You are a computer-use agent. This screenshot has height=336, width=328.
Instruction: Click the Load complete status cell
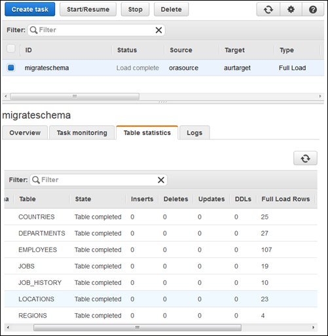tap(137, 68)
